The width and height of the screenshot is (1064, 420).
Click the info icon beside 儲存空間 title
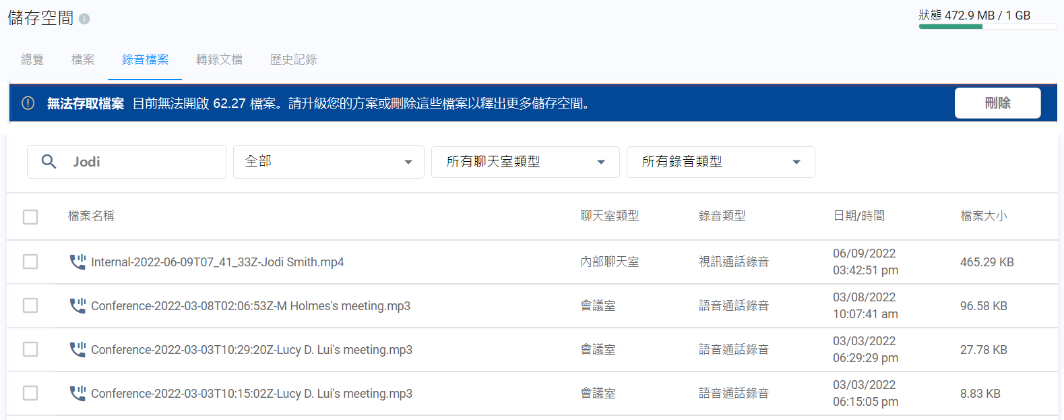(x=84, y=19)
